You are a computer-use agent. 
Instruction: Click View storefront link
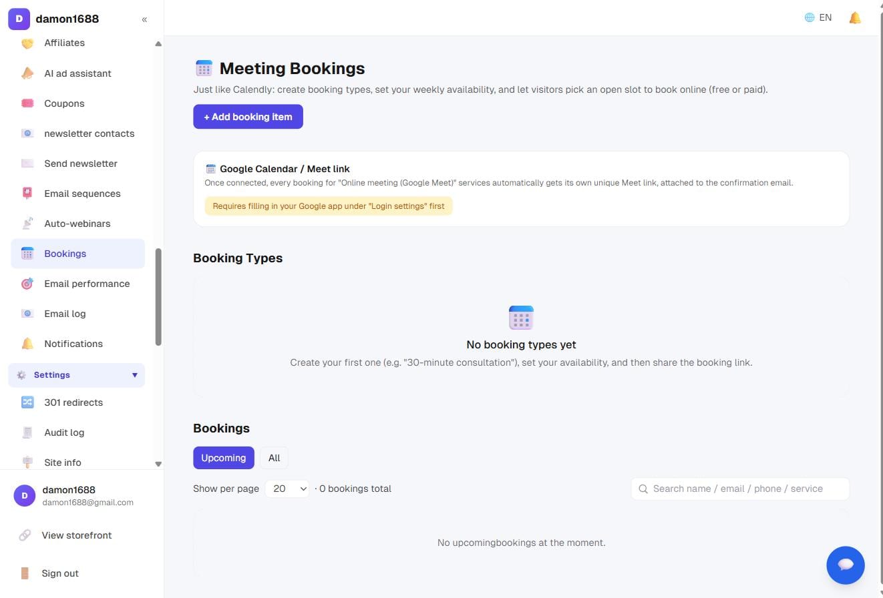pyautogui.click(x=77, y=535)
